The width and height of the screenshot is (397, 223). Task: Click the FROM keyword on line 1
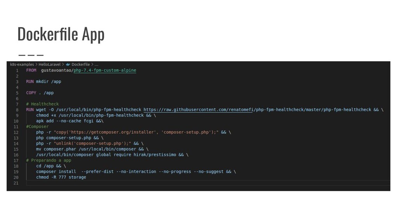point(31,70)
